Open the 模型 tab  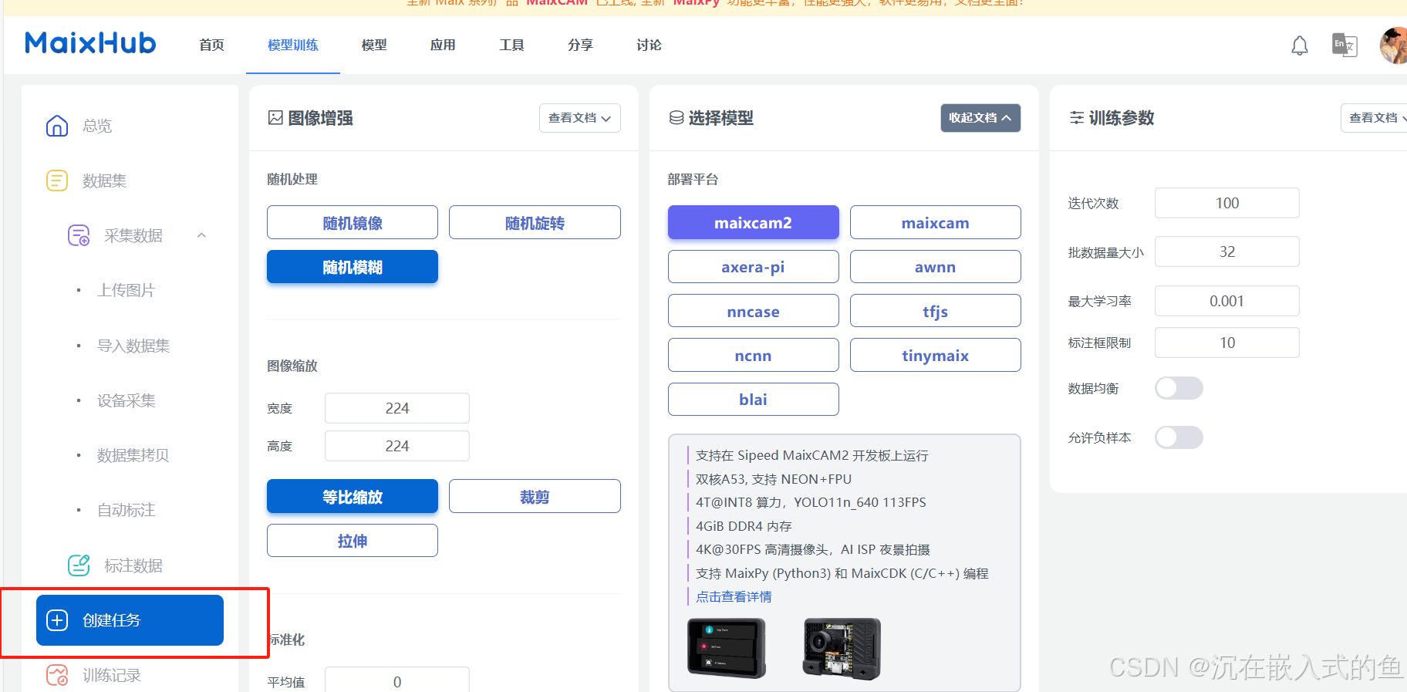[374, 46]
